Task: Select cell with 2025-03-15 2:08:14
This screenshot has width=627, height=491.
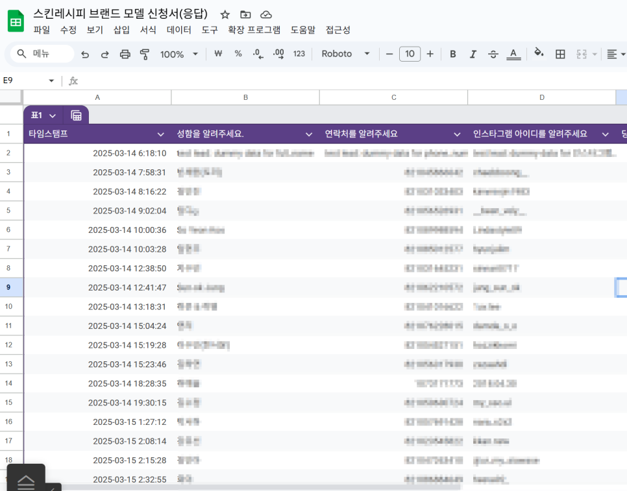Action: 97,440
